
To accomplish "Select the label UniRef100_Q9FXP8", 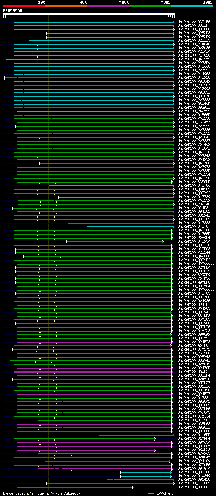I will click(x=194, y=33).
